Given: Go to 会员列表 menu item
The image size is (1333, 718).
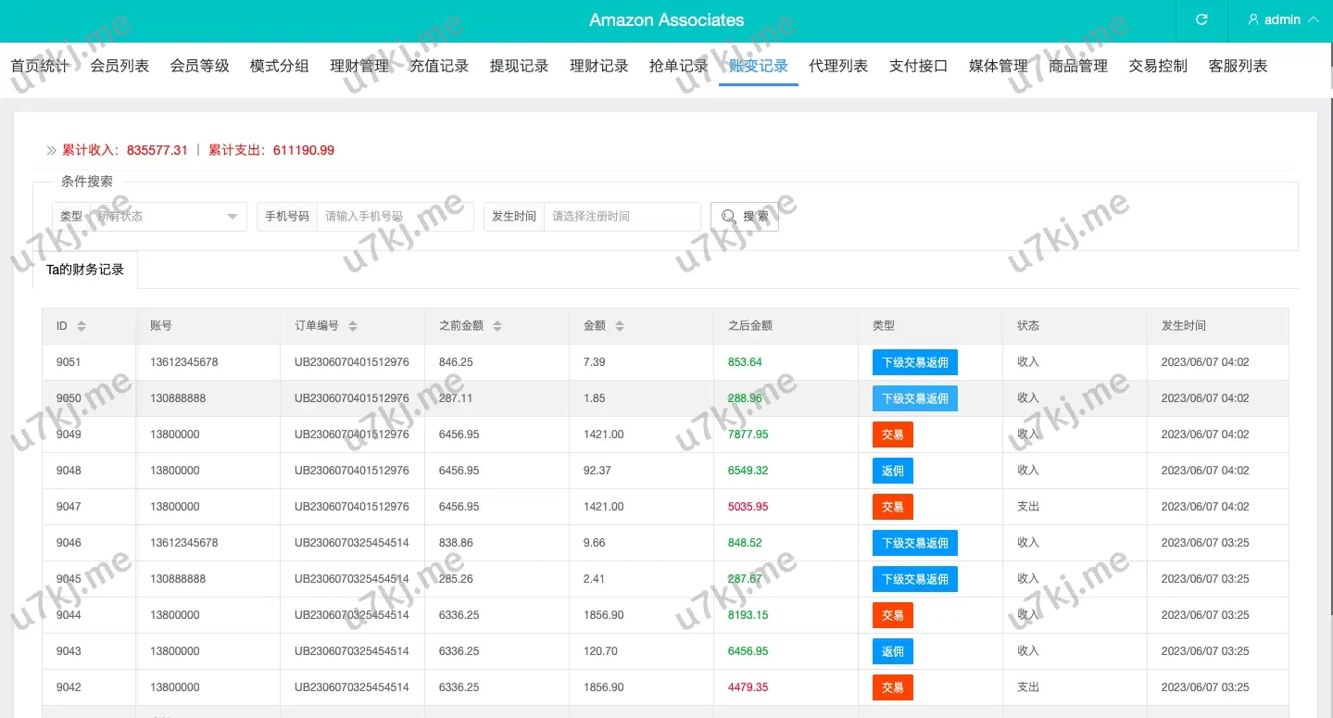Looking at the screenshot, I should (x=119, y=66).
